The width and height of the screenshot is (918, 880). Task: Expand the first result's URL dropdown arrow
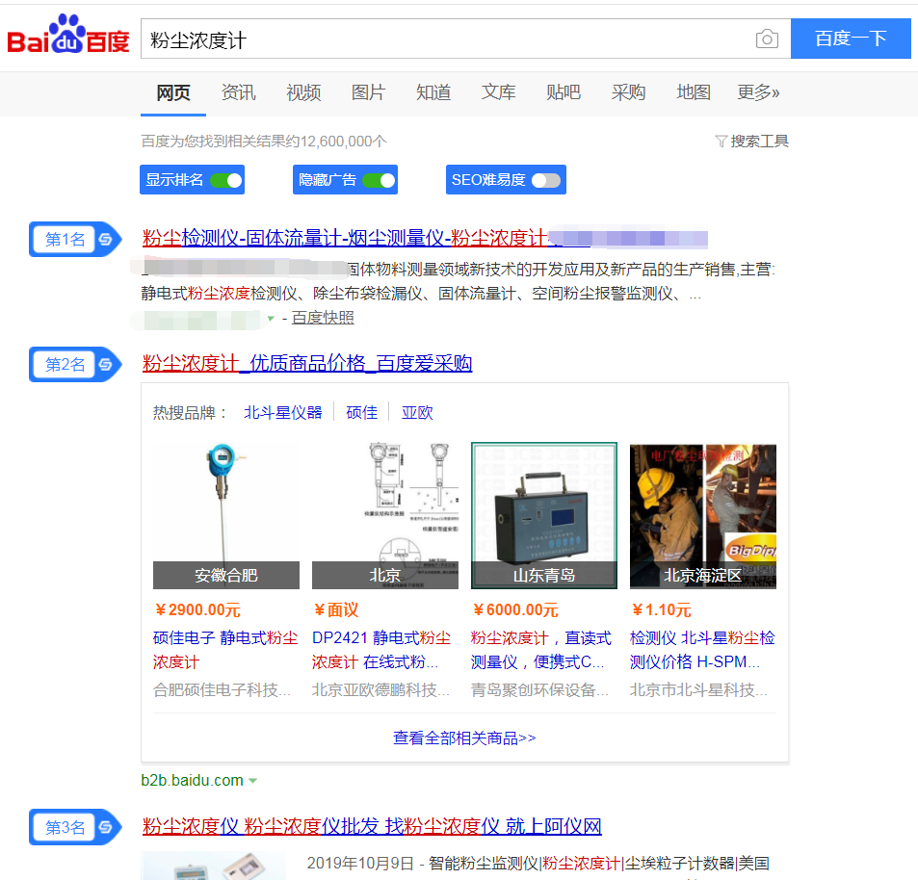click(271, 319)
